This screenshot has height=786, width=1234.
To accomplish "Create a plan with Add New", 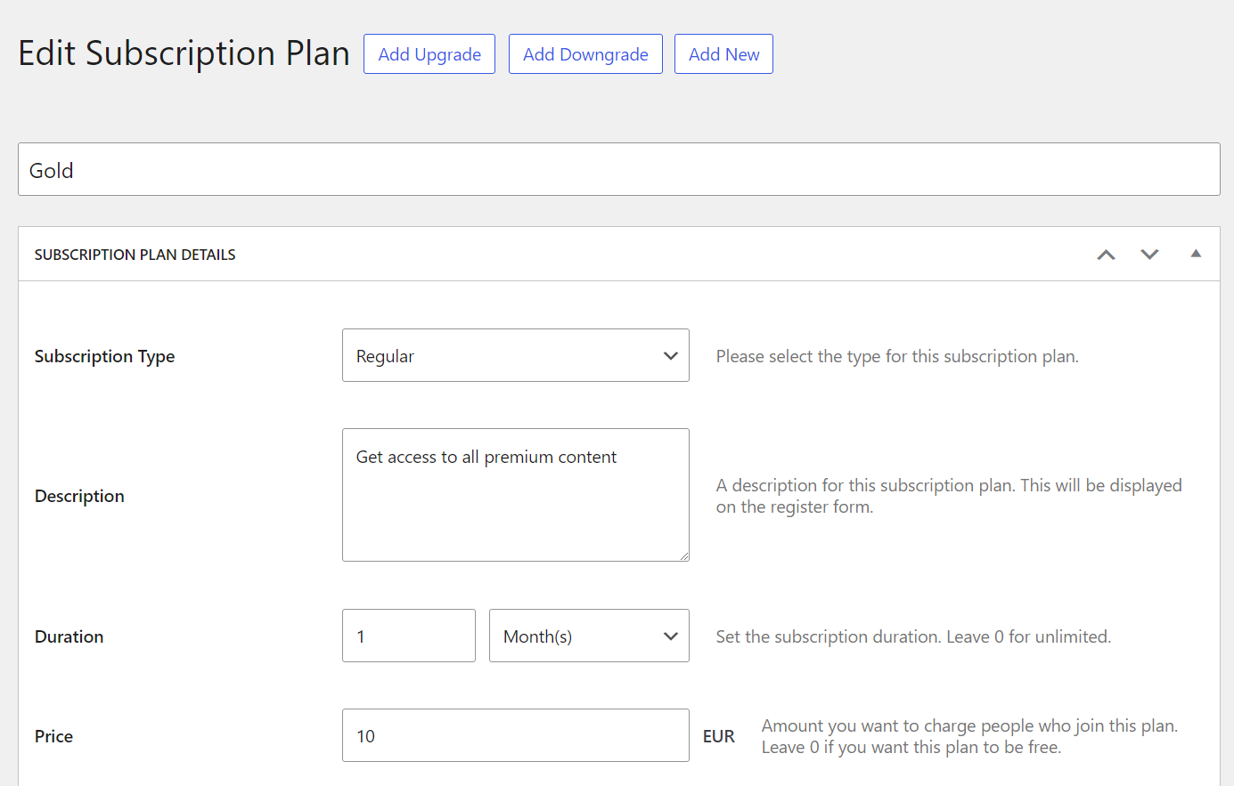I will [723, 54].
